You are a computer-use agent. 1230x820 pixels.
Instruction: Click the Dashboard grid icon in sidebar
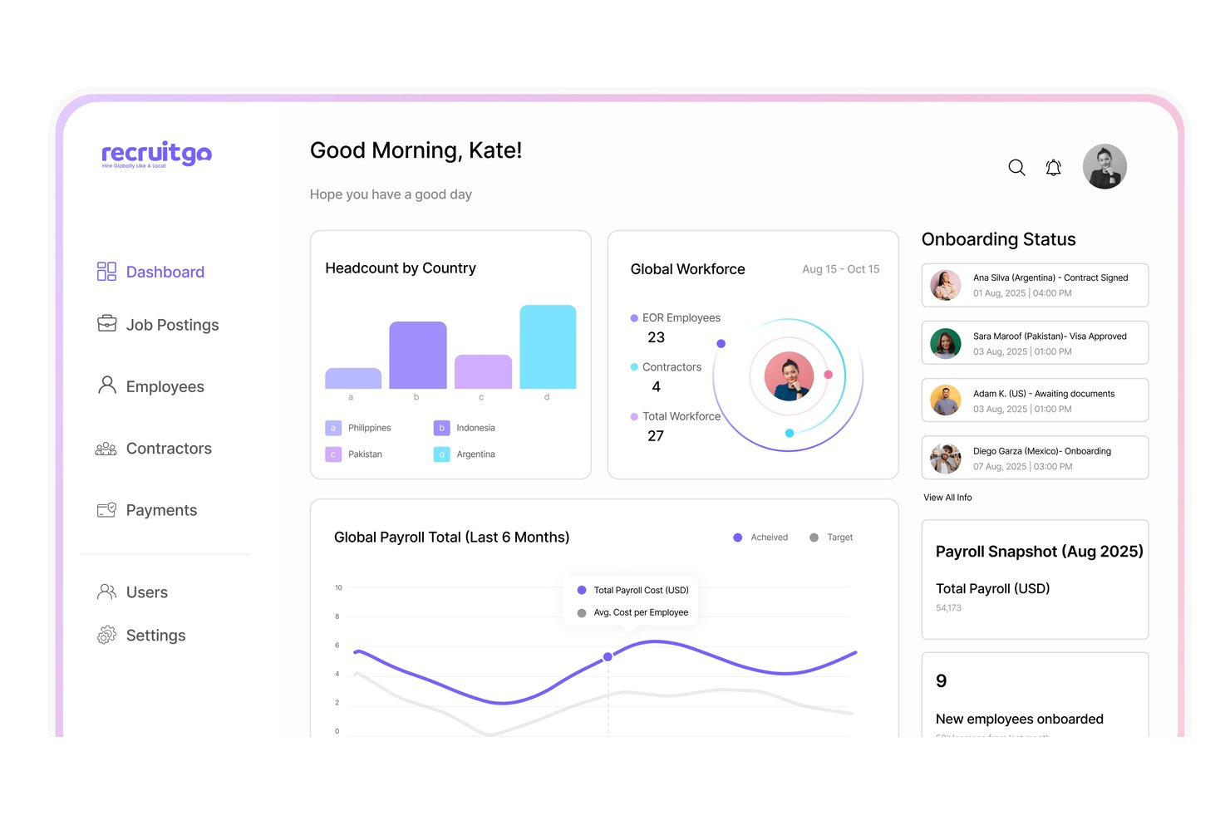pos(106,272)
